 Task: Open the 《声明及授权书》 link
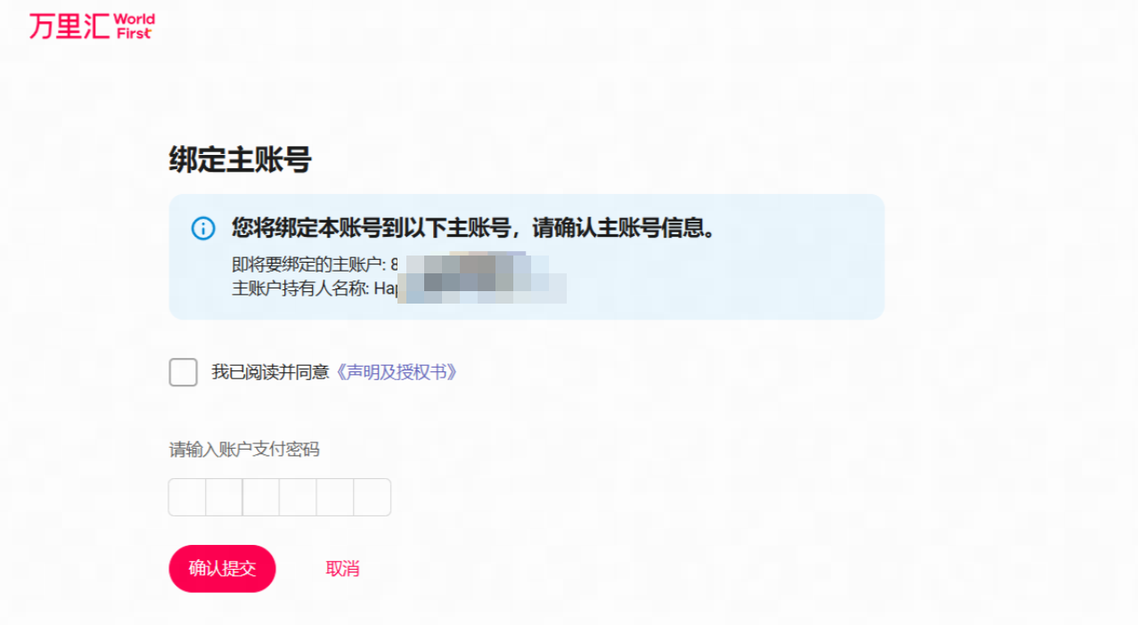tap(397, 372)
